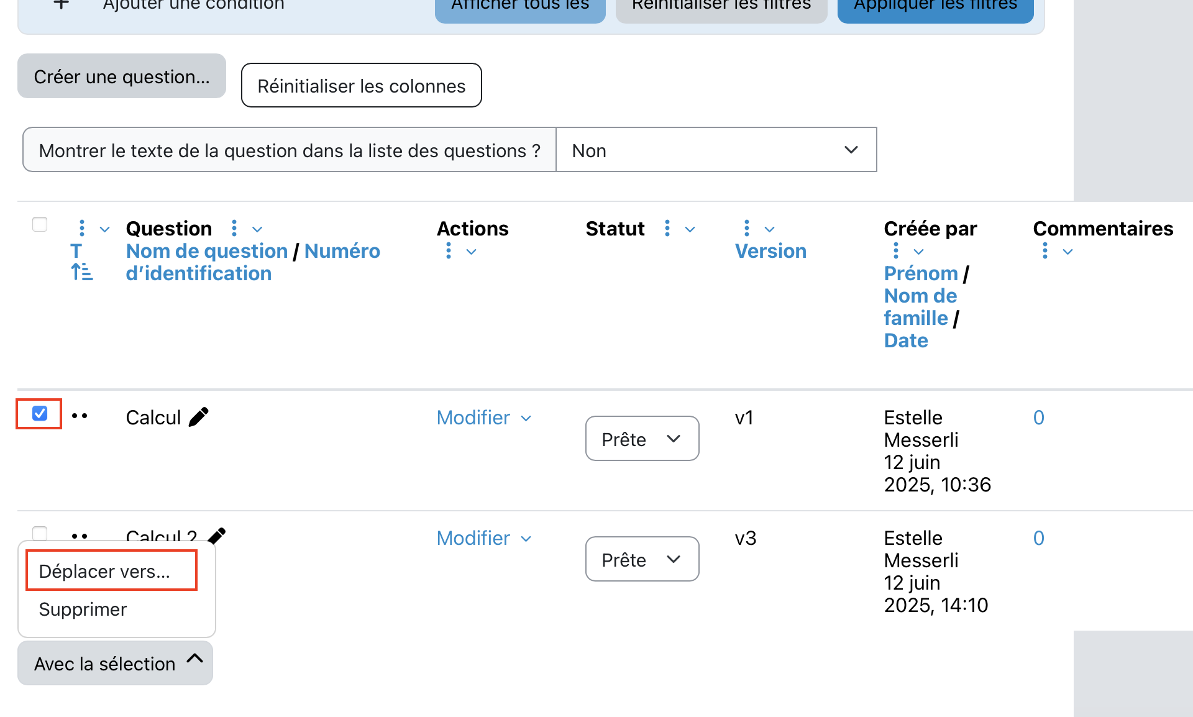Open the question text display Non dropdown

(x=716, y=150)
